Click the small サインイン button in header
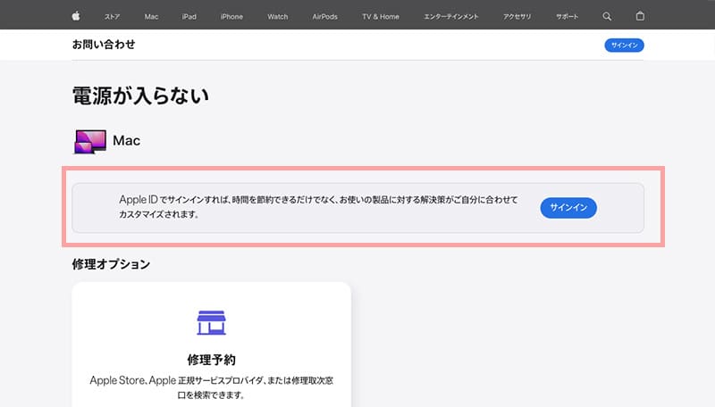 point(624,45)
